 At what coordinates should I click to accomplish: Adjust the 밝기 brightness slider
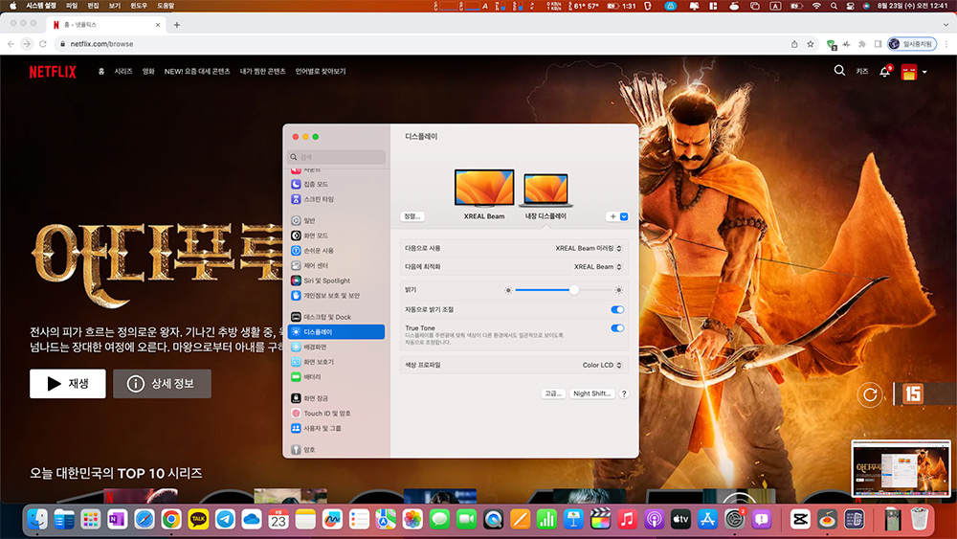pyautogui.click(x=564, y=290)
